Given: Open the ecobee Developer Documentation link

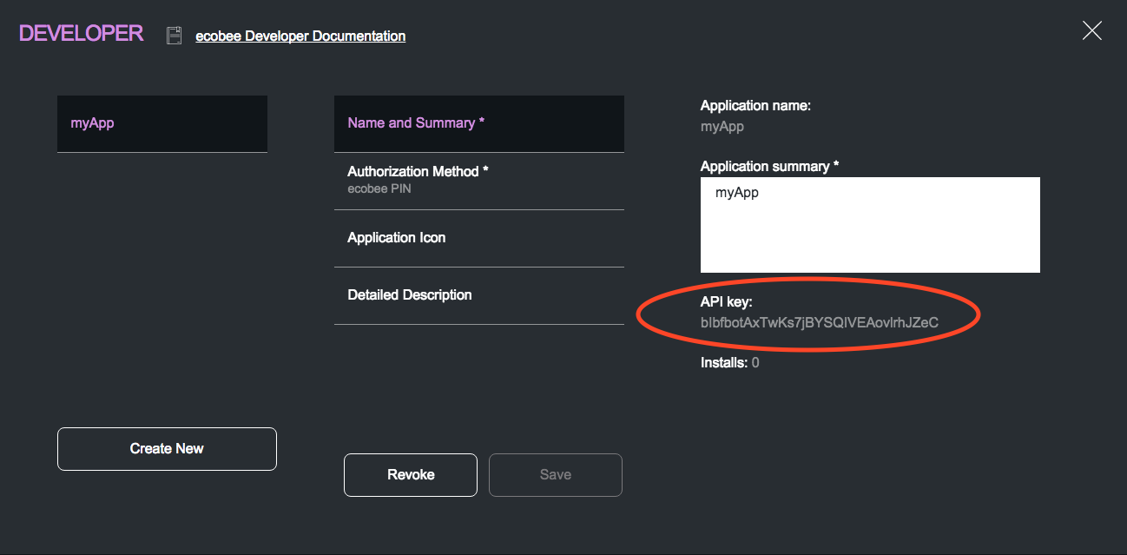Looking at the screenshot, I should pyautogui.click(x=300, y=36).
